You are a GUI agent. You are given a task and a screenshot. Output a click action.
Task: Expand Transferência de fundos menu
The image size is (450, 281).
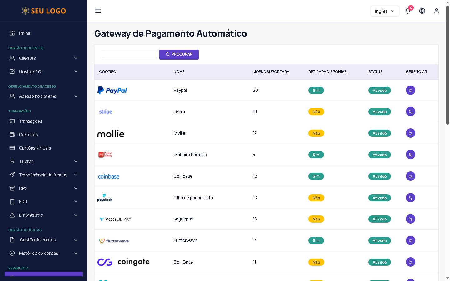[x=44, y=175]
